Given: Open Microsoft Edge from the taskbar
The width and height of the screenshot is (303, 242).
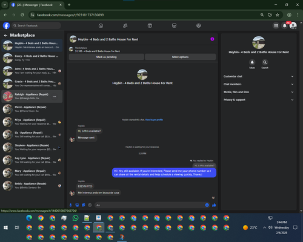Looking at the screenshot, I should click(29, 218).
